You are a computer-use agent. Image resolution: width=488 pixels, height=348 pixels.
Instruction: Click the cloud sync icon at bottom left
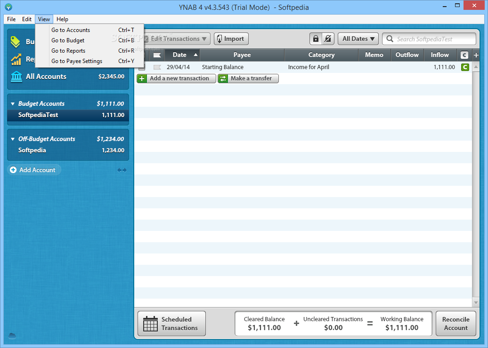point(12,336)
